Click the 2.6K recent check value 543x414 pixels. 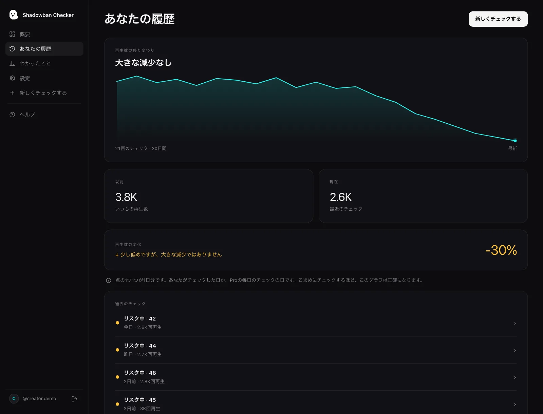(x=341, y=197)
